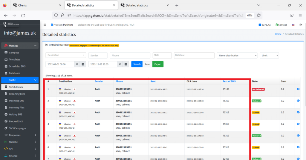Click the Phone filter field
Viewport: 306px width, 160px height.
coord(130,55)
